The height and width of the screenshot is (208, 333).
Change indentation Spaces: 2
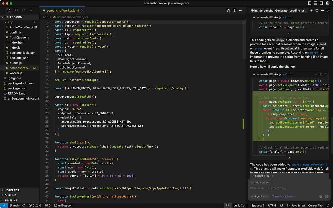(258, 205)
